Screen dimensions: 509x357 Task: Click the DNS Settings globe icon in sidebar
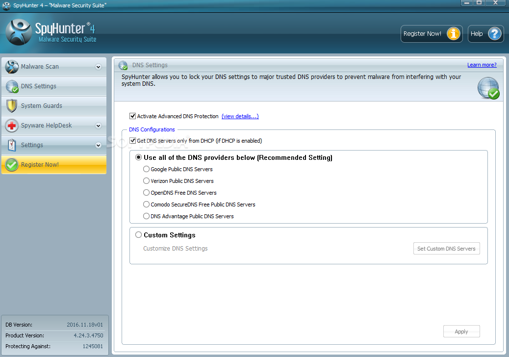click(x=12, y=86)
